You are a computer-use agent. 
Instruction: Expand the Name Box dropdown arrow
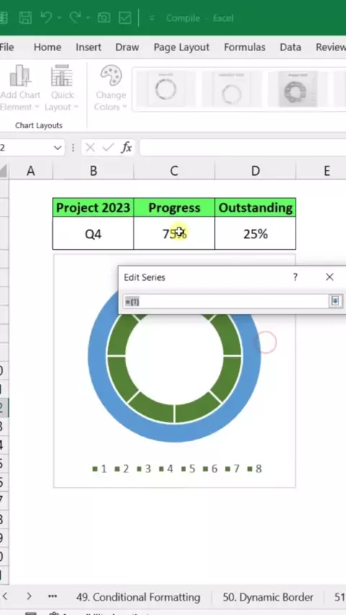tap(58, 148)
